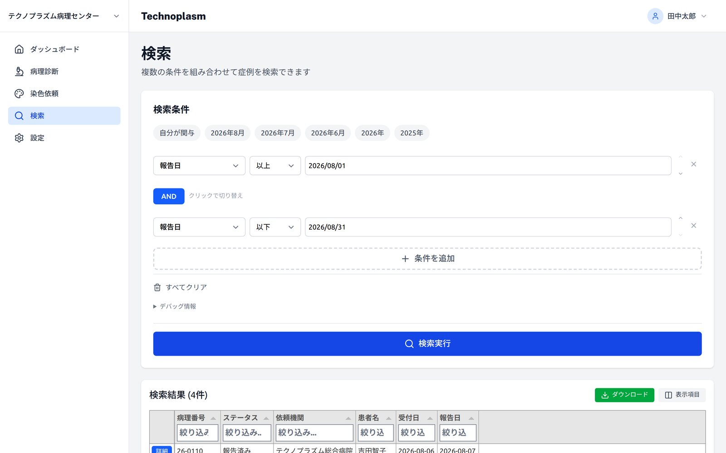Sort by 受付日 column arrow
Screen dimensions: 726x453
click(430, 418)
